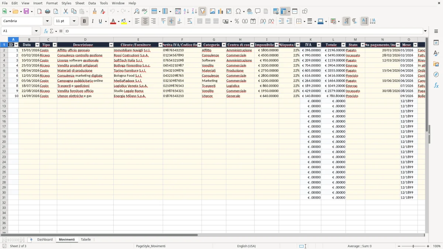The image size is (443, 249).
Task: Click Split Window icon
Action: (x=295, y=11)
